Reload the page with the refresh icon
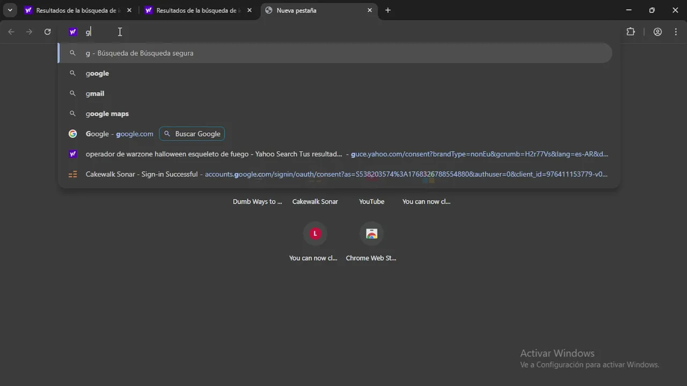 (x=48, y=32)
